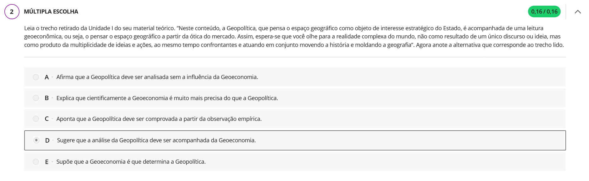Click the letter D option label
The height and width of the screenshot is (181, 589).
47,140
